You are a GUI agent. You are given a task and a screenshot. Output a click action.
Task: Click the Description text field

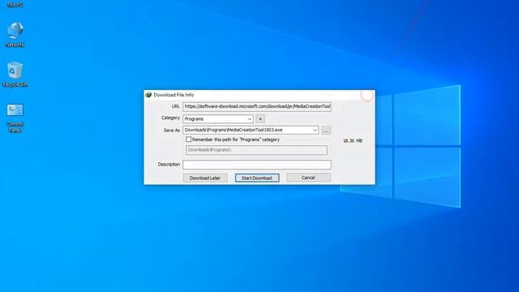click(x=257, y=165)
